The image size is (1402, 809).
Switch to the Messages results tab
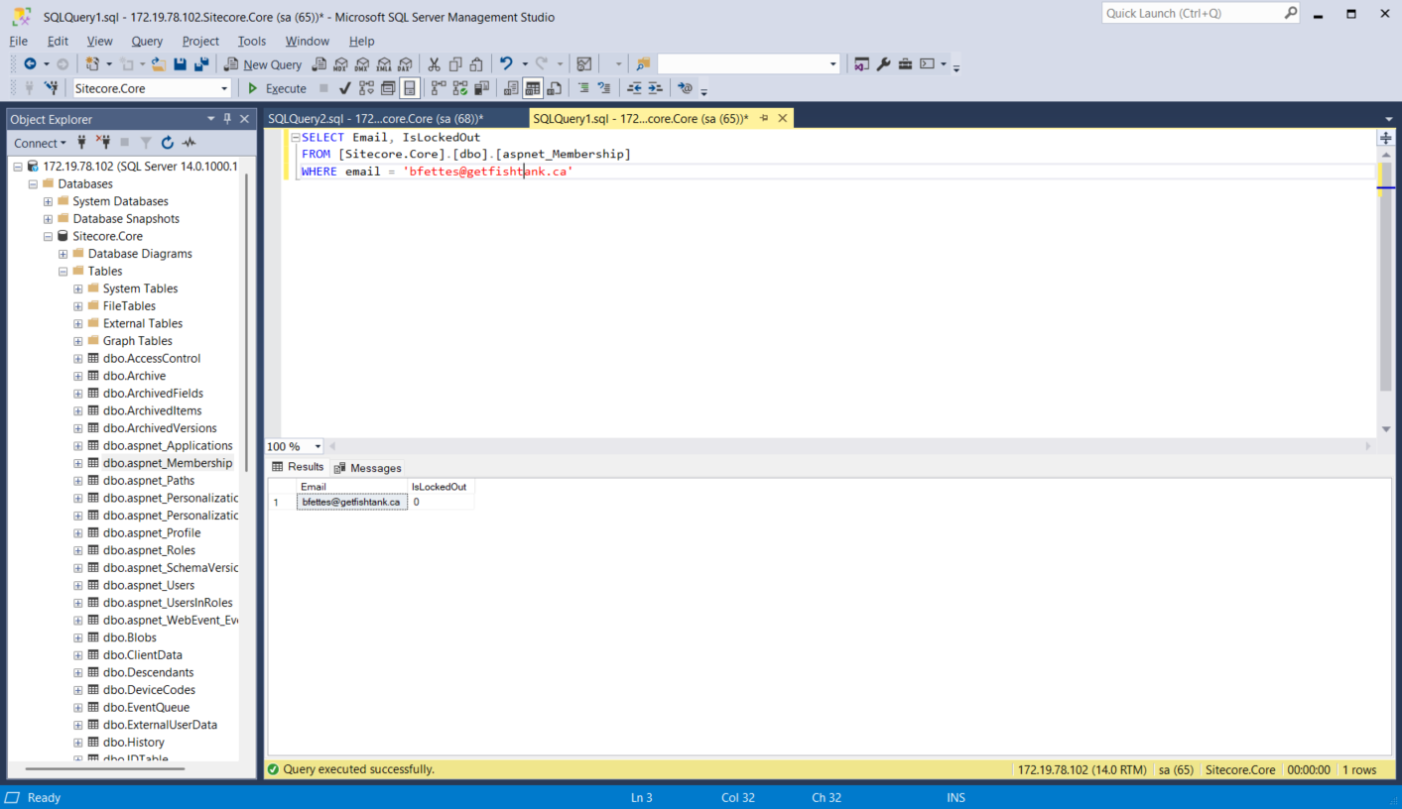pyautogui.click(x=368, y=468)
